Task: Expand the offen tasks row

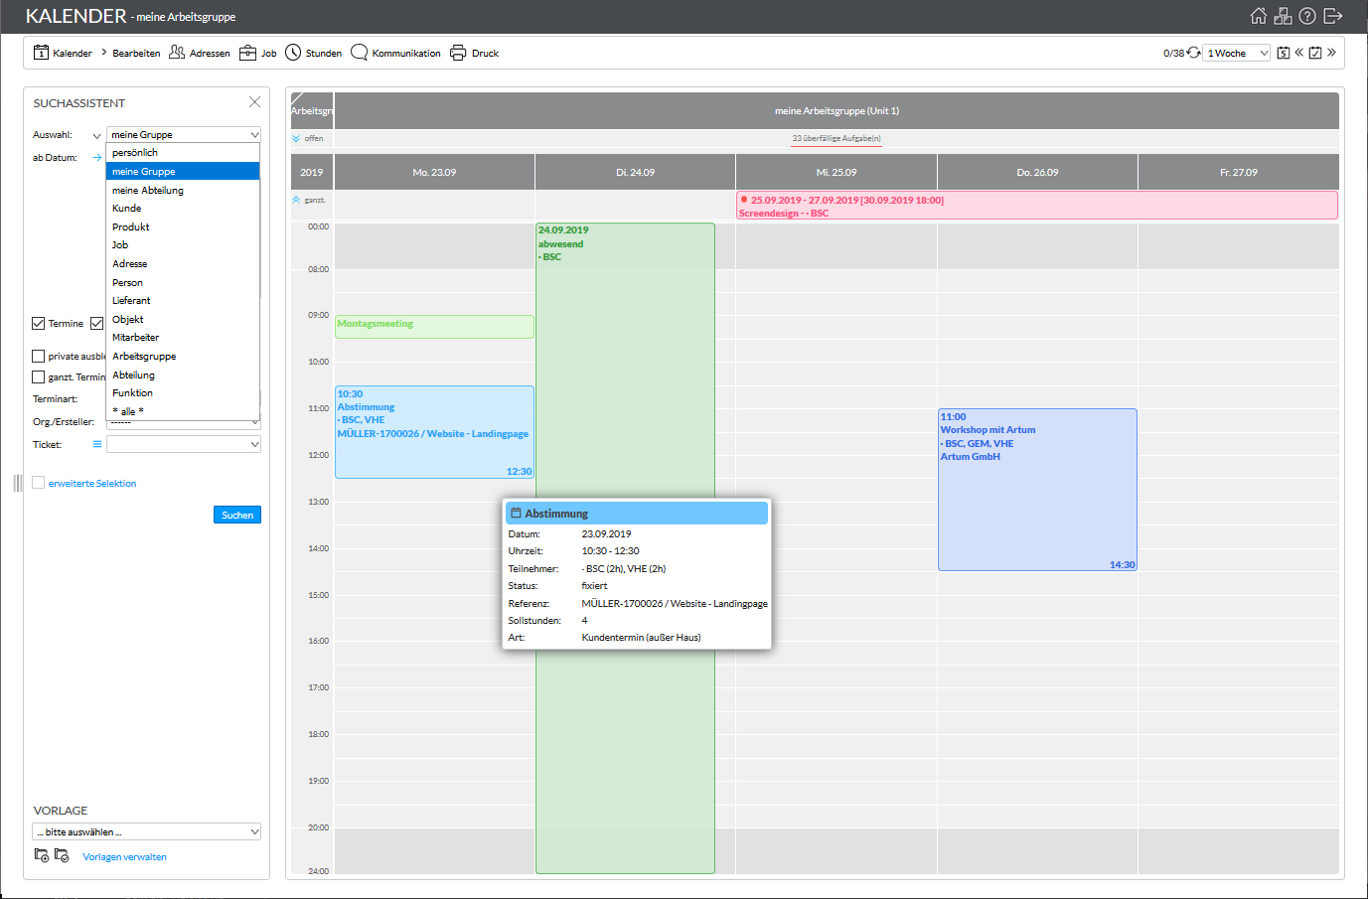Action: 296,138
